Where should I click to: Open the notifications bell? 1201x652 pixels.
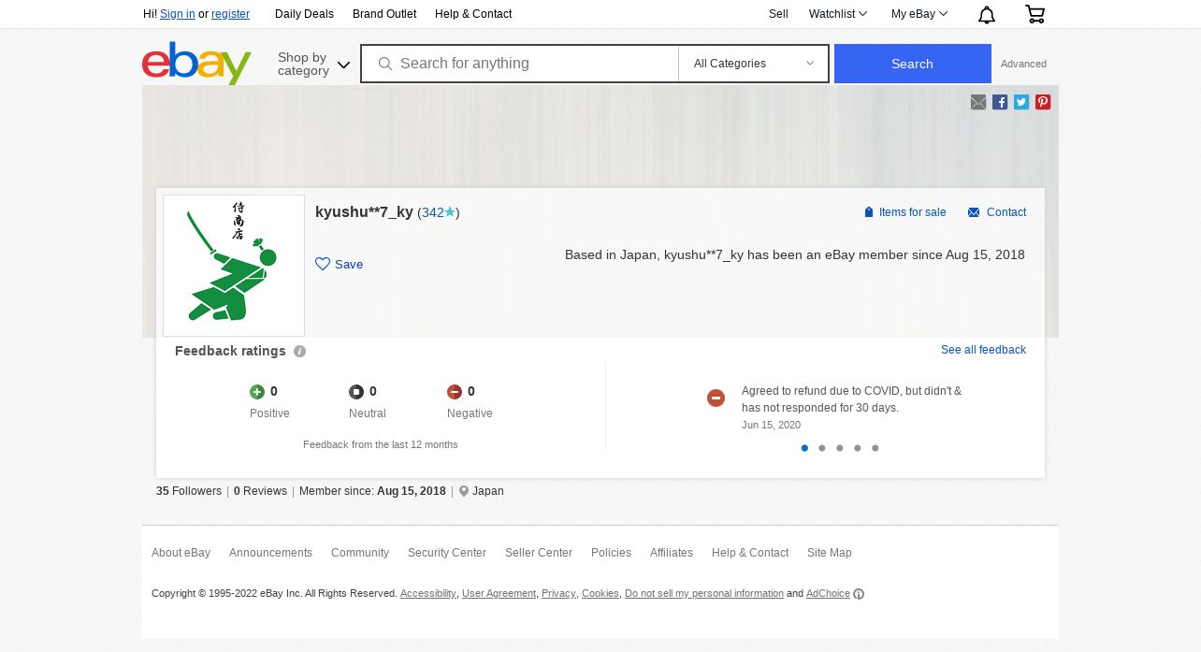pyautogui.click(x=987, y=14)
